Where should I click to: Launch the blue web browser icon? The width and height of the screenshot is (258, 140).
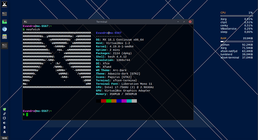click(x=4, y=29)
